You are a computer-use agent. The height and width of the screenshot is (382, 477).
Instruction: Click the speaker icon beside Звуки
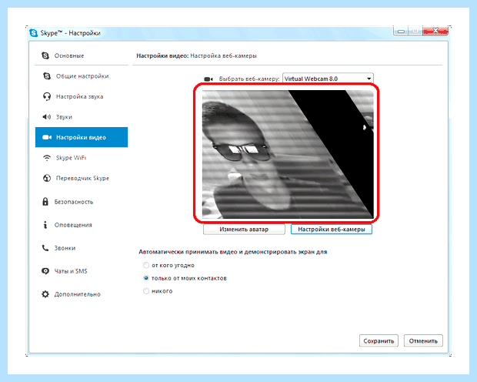(46, 117)
